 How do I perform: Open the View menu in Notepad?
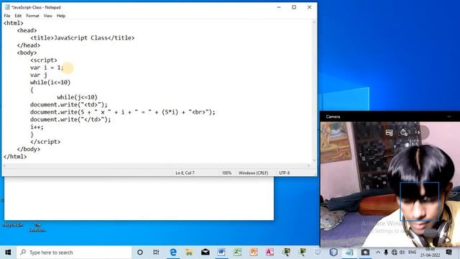click(48, 16)
